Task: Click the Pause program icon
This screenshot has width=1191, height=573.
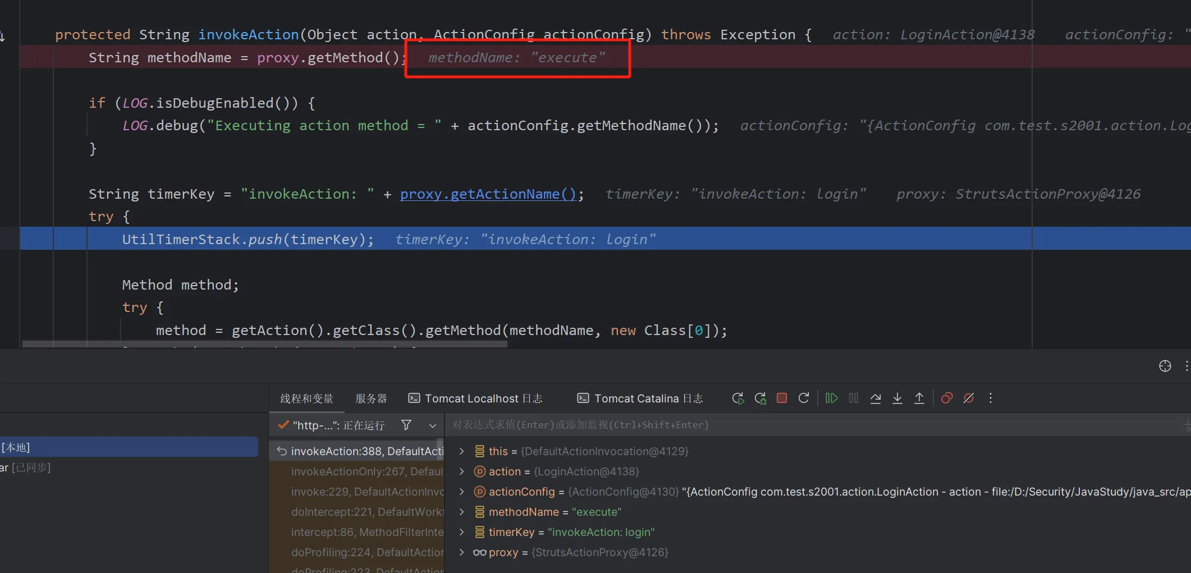Action: click(x=854, y=398)
